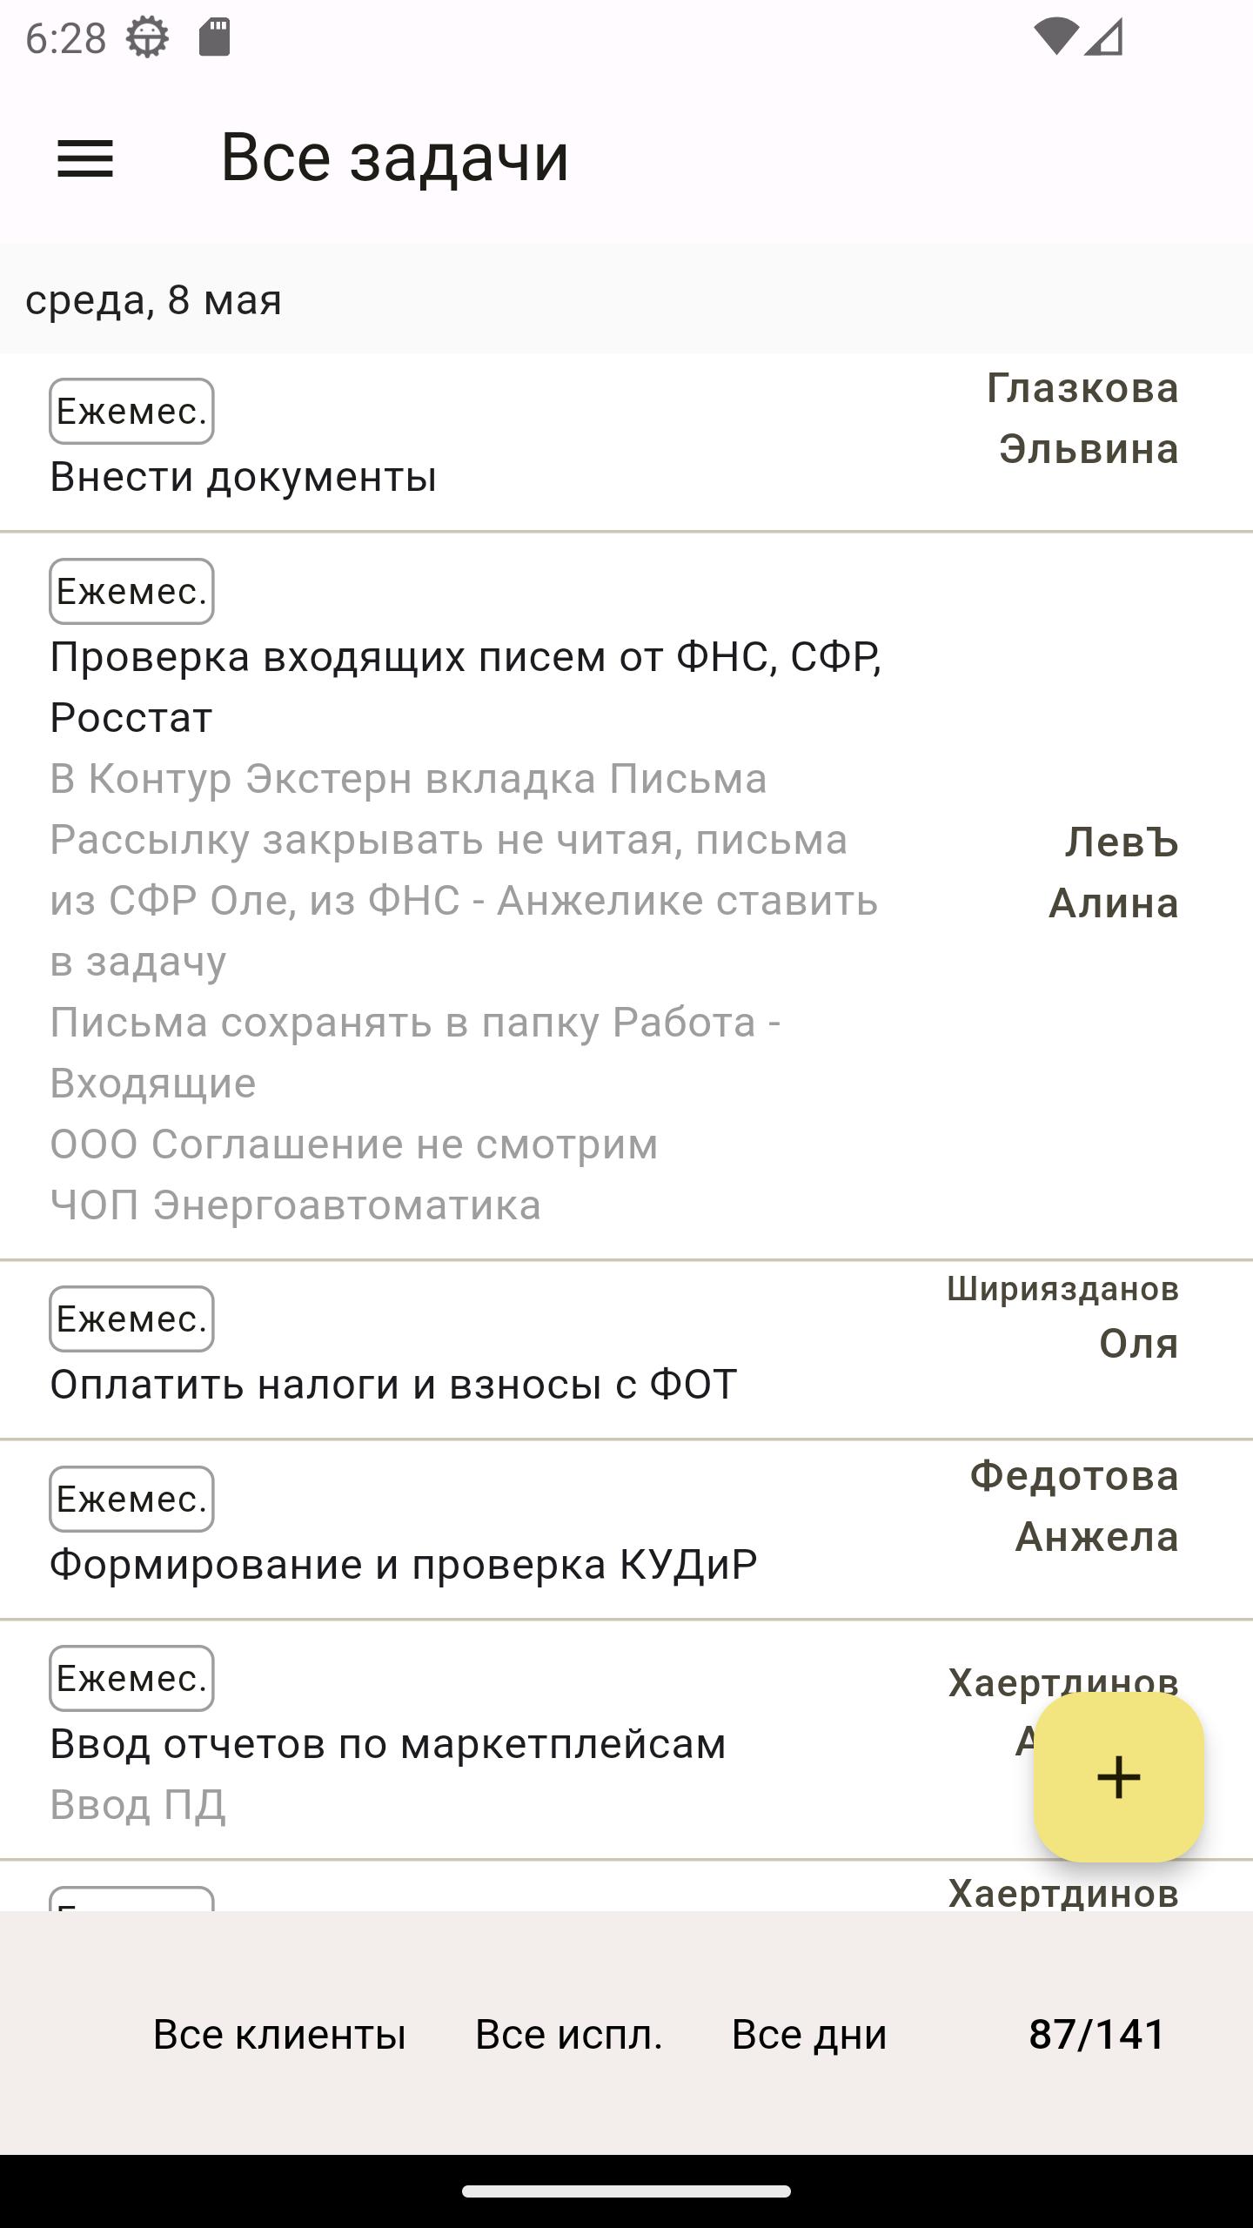The width and height of the screenshot is (1253, 2228).
Task: Tap assignee Федотова Анжела
Action: [x=1075, y=1507]
